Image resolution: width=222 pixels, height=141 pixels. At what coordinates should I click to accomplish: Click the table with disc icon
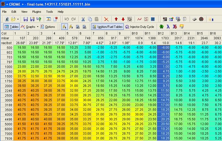(x=178, y=19)
